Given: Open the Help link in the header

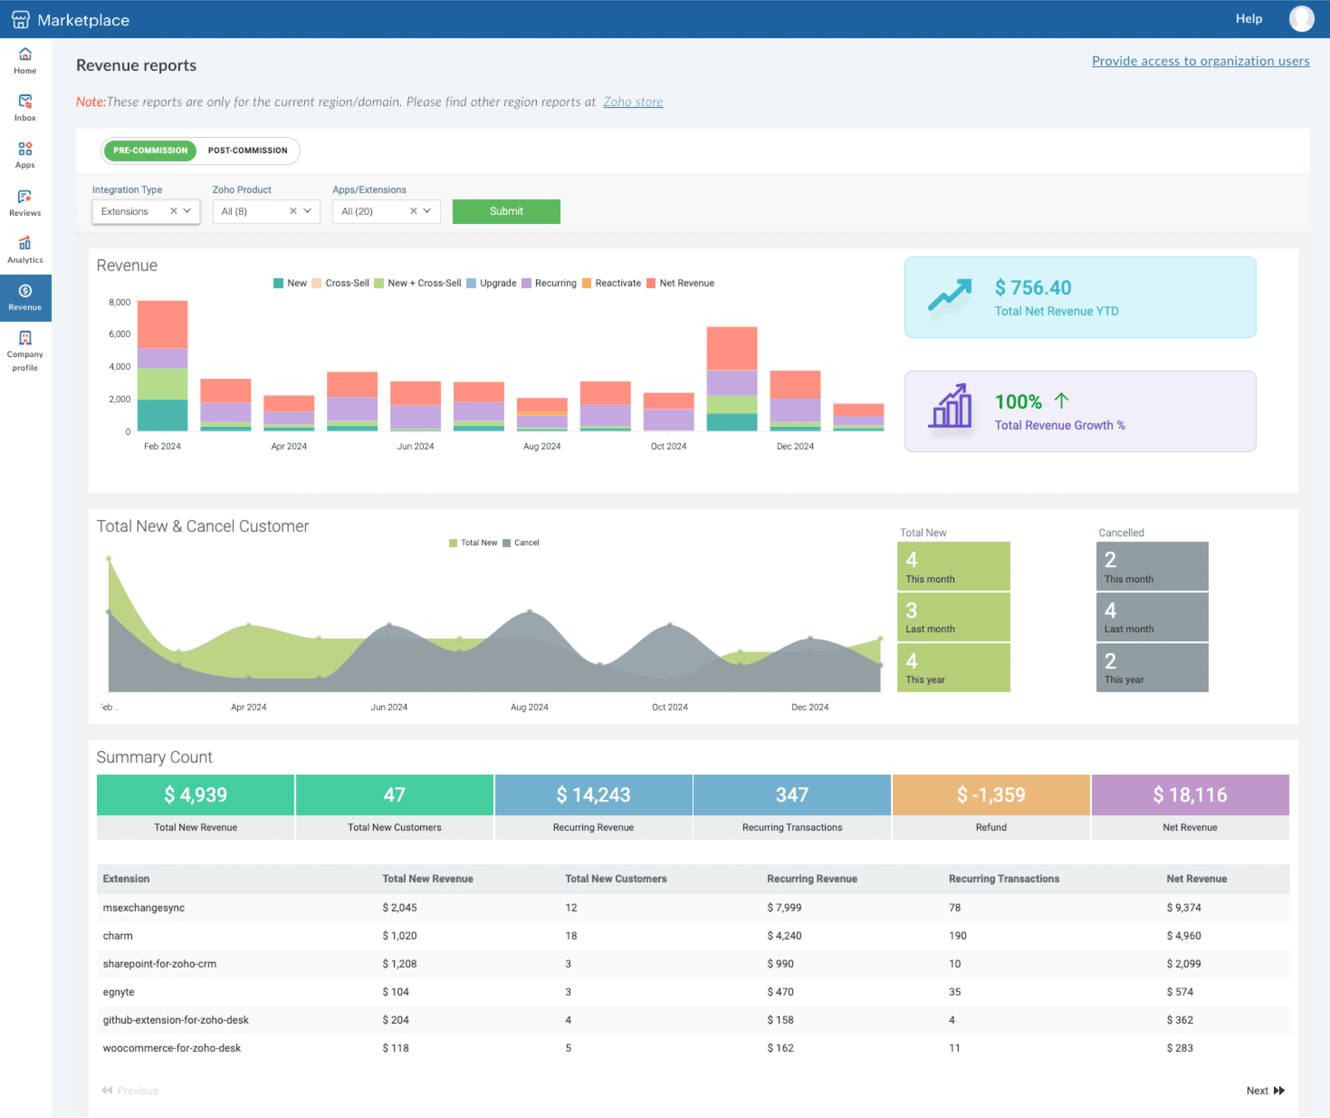Looking at the screenshot, I should 1248,19.
